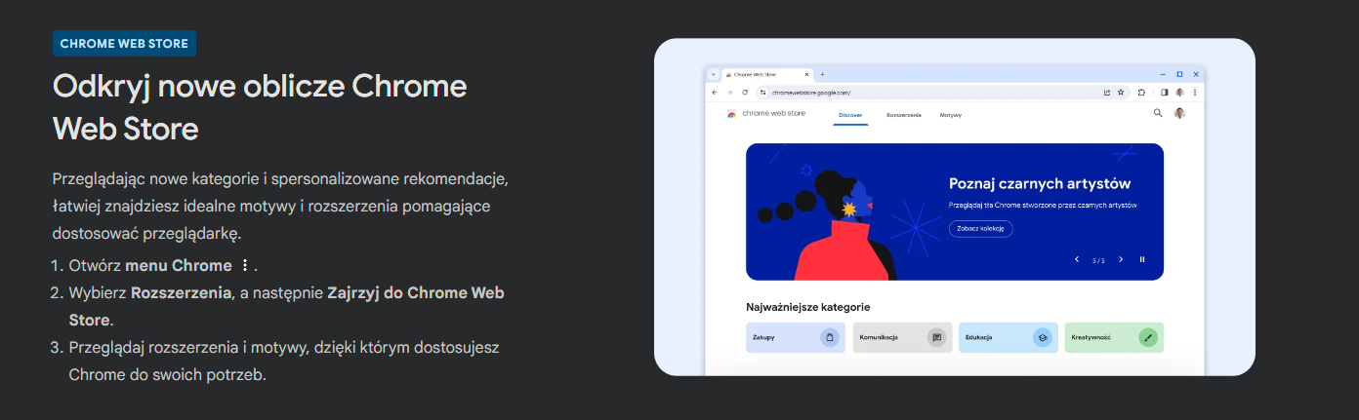Viewport: 1359px width, 420px height.
Task: Pause the banner carousel
Action: click(1142, 259)
